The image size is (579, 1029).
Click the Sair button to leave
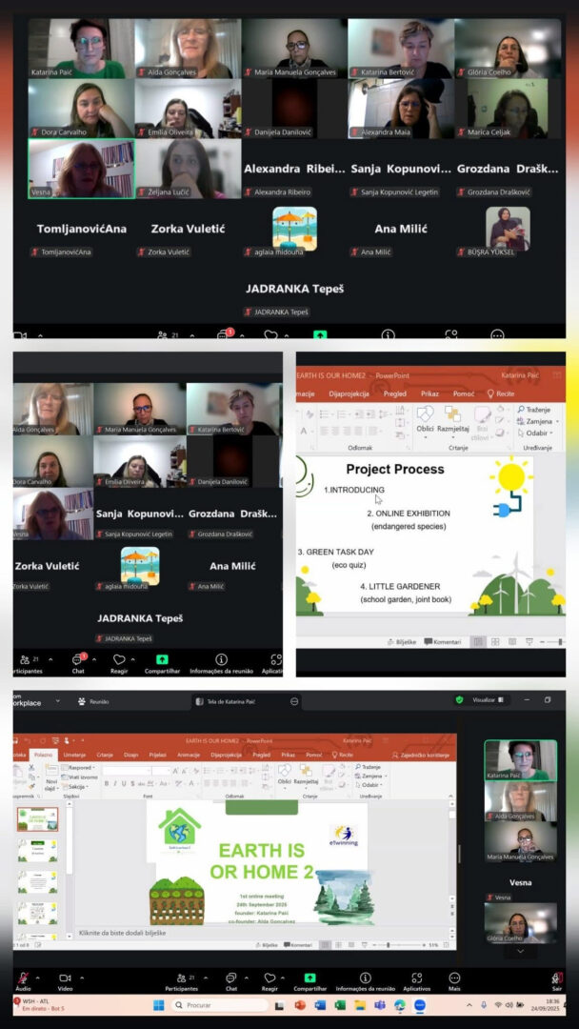[556, 978]
